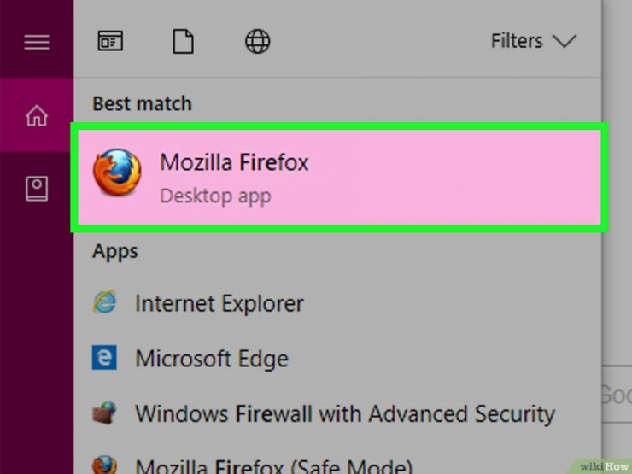Open the Notebook icon in the sidebar

point(37,189)
